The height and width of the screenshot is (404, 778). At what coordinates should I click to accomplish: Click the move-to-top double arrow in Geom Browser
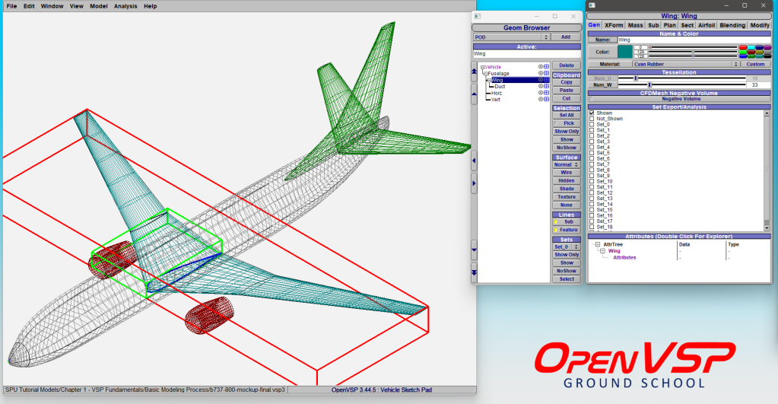tap(475, 71)
